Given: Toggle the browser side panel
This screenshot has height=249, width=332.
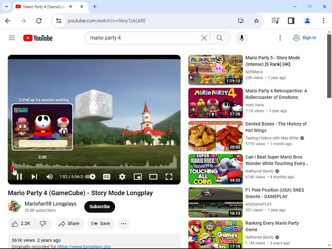Looking at the screenshot, I should point(291,21).
